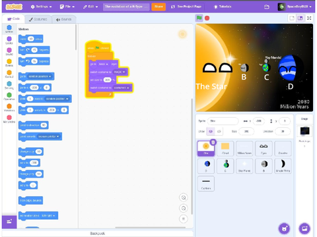Zoom out on the script workspace

[x=184, y=208]
